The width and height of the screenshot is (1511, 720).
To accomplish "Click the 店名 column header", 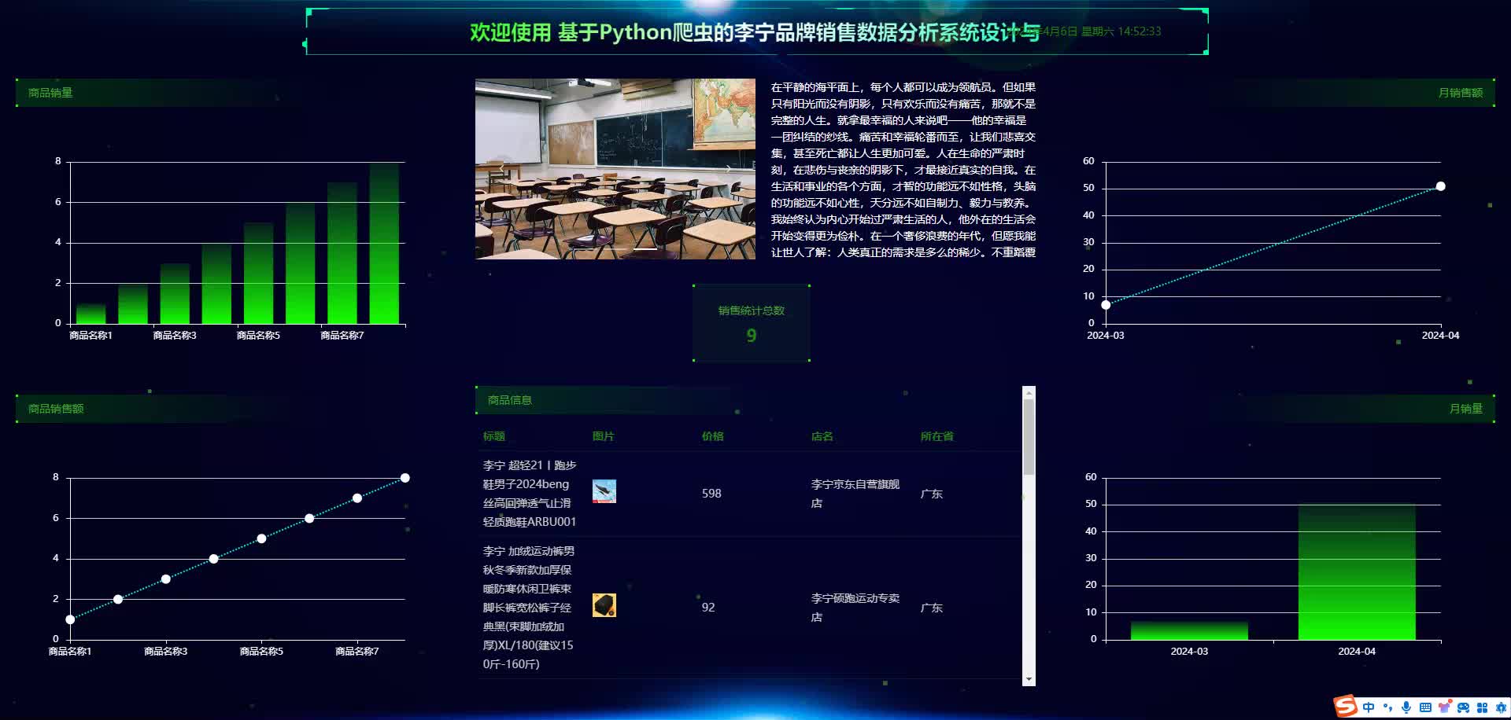I will coord(822,436).
